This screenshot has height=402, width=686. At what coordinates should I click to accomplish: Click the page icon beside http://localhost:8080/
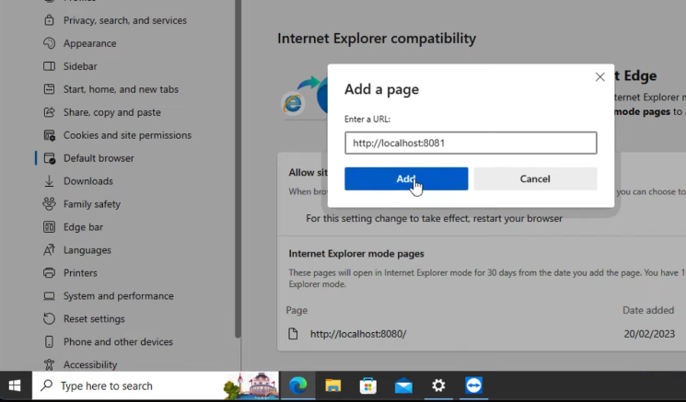(x=293, y=334)
